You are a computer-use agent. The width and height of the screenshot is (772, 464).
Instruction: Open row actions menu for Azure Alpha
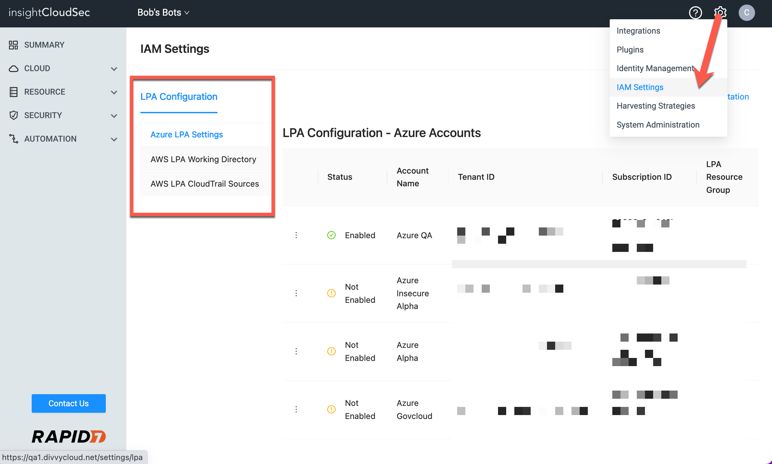[x=296, y=351]
